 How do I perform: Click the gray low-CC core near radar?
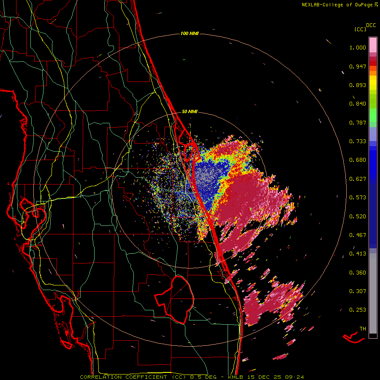(206, 175)
